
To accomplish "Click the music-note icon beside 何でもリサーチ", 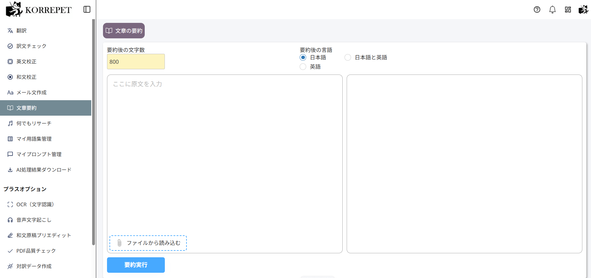I will (x=10, y=123).
